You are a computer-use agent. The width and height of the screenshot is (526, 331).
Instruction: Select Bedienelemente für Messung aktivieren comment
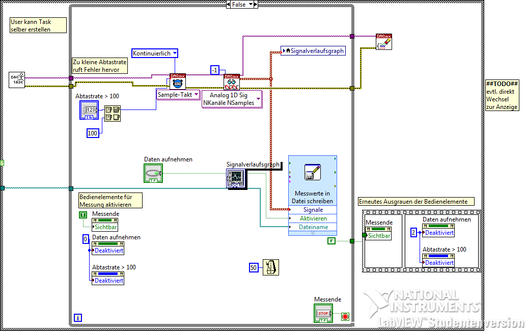pos(110,201)
